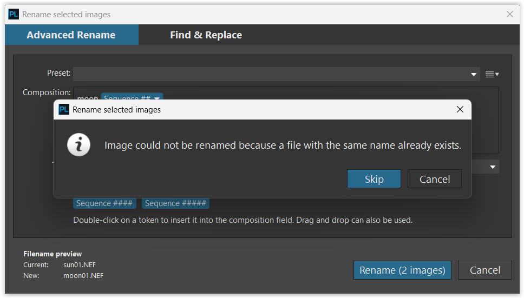Viewport: 524px width, 298px height.
Task: Open the preset options list menu icon
Action: (x=492, y=74)
